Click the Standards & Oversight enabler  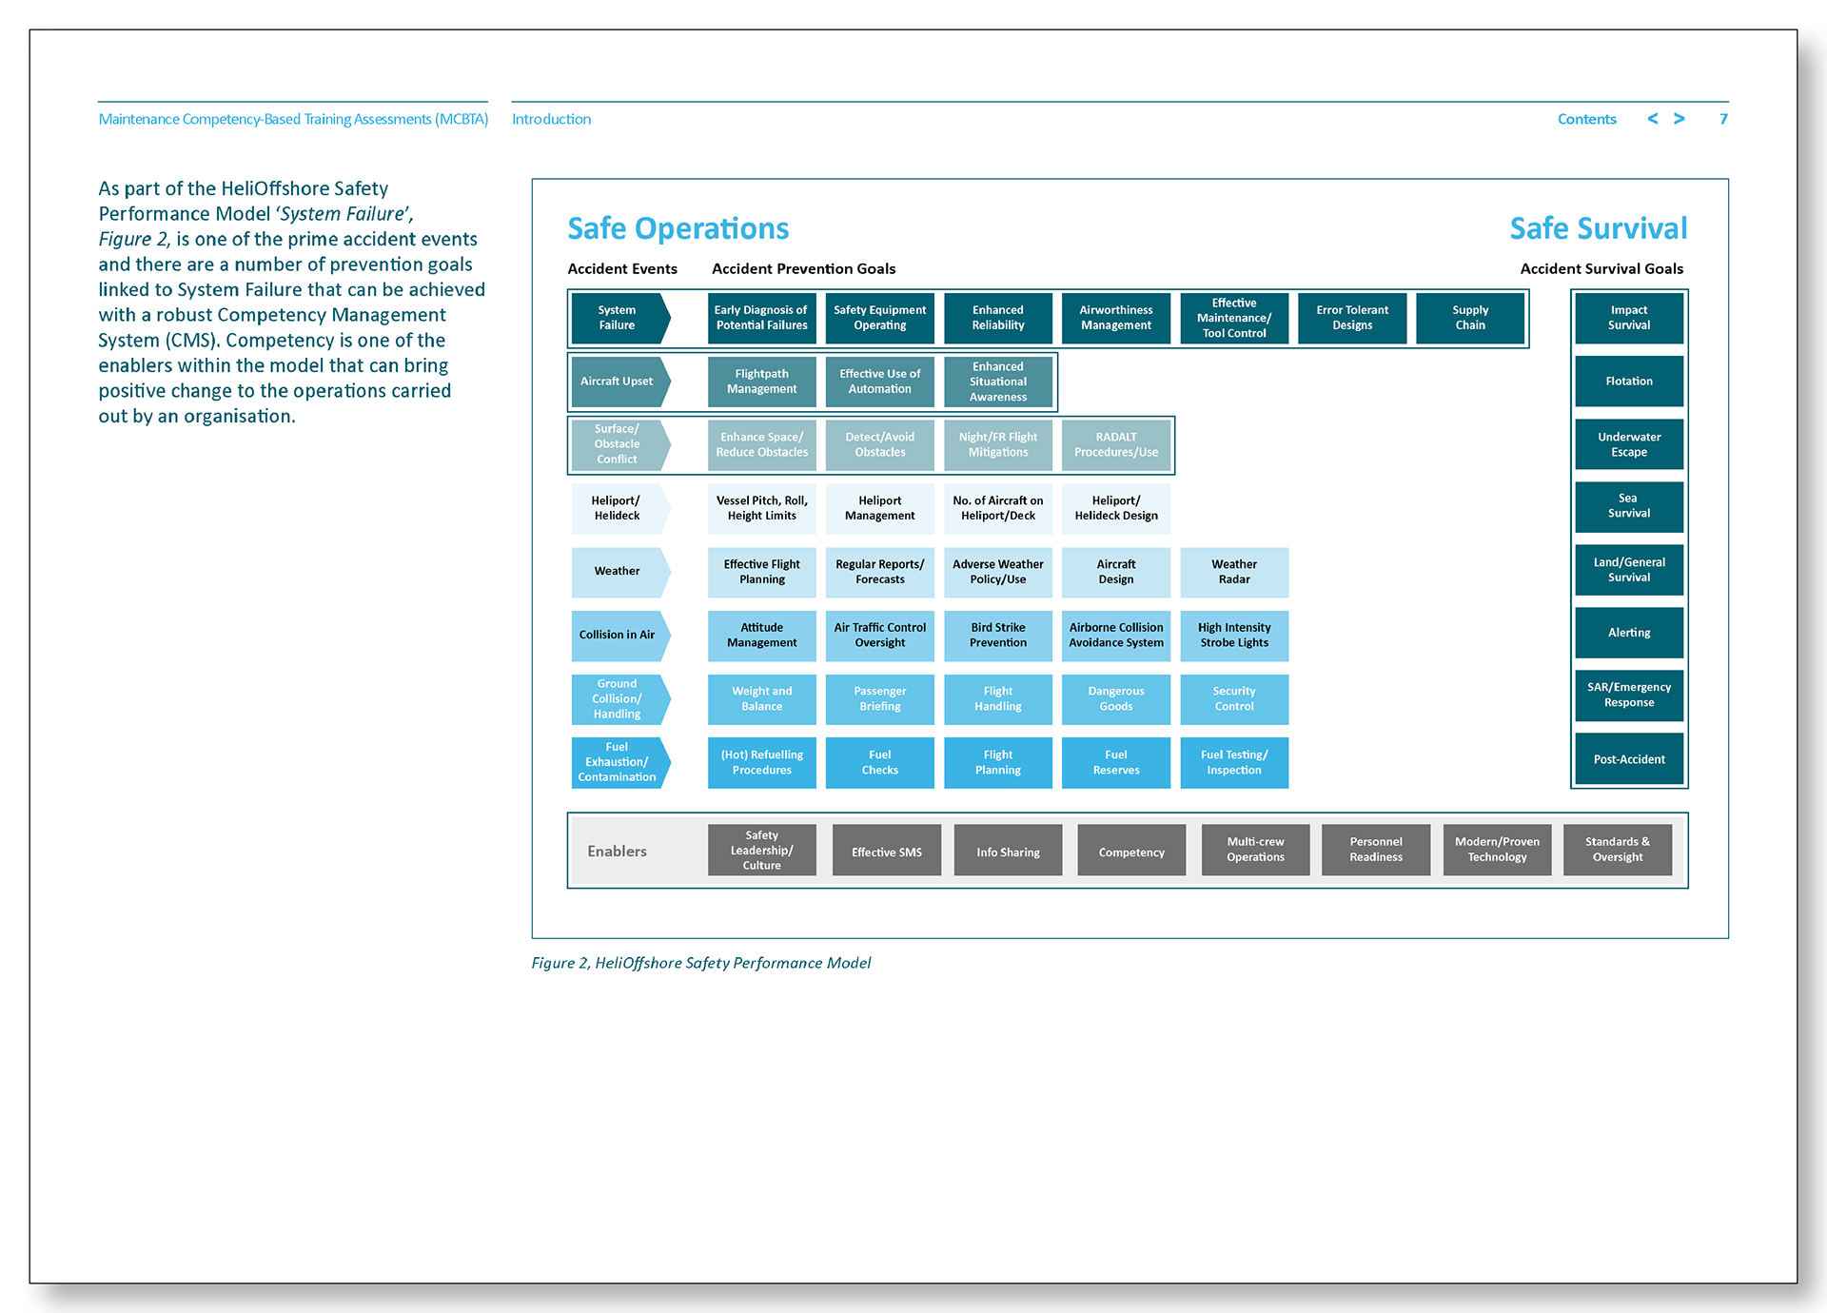(1618, 850)
